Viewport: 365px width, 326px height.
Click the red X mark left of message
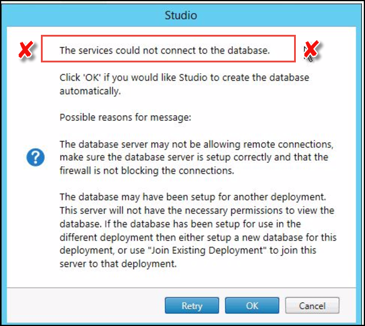tap(26, 50)
